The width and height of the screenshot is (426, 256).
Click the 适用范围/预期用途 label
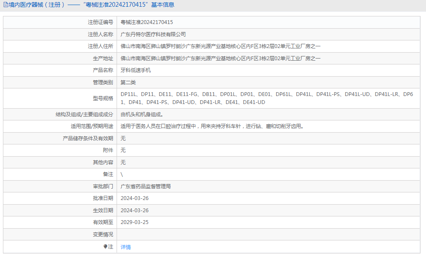(x=92, y=126)
